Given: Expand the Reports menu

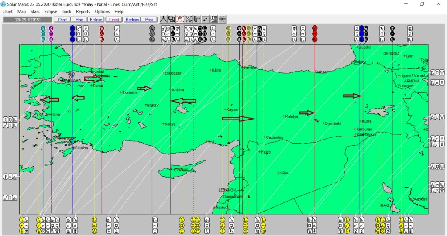Looking at the screenshot, I should (x=83, y=11).
